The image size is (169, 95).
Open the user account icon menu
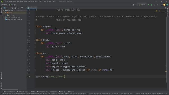coord(134,5)
